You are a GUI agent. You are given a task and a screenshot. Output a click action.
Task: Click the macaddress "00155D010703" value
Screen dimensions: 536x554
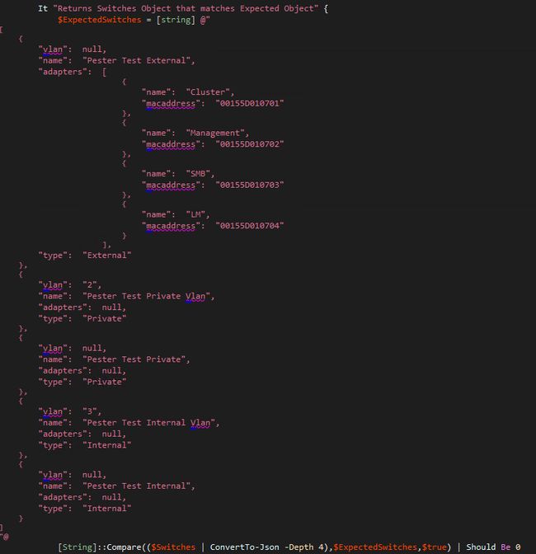tap(250, 185)
